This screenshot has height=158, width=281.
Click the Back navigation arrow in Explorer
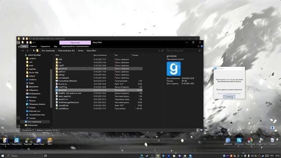23,51
